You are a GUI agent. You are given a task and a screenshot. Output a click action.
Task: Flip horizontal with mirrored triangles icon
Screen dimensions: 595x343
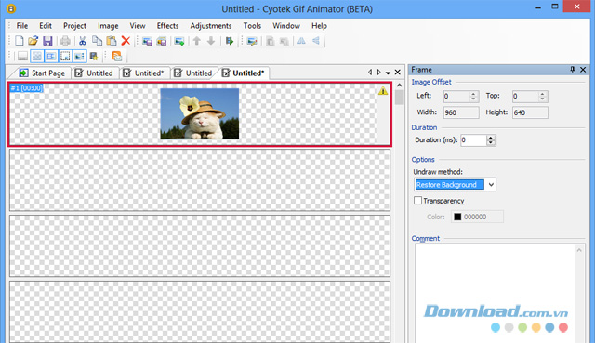point(301,41)
